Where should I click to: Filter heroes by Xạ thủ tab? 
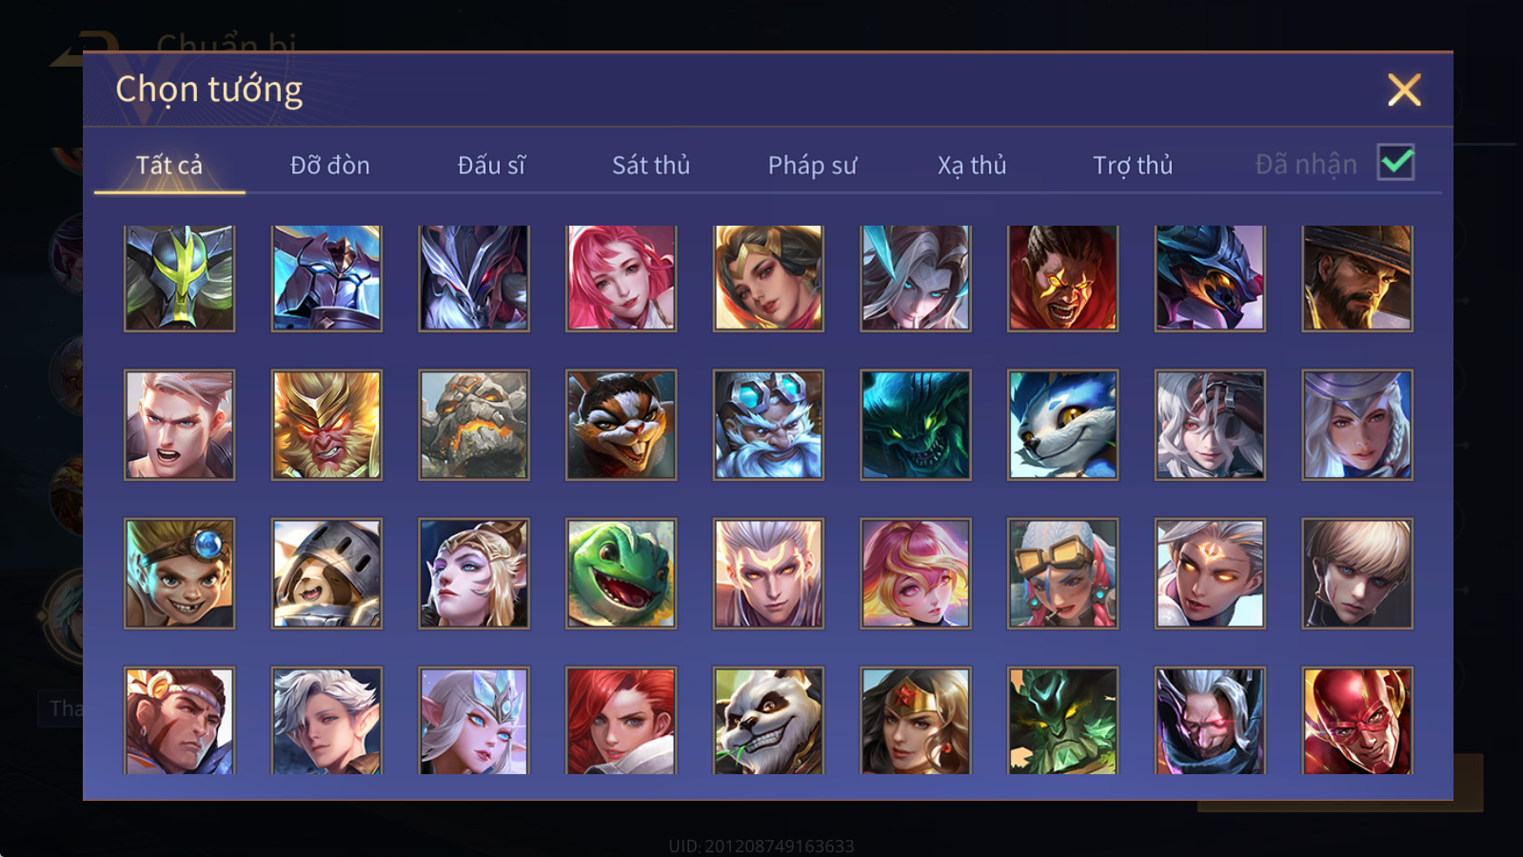[x=972, y=165]
